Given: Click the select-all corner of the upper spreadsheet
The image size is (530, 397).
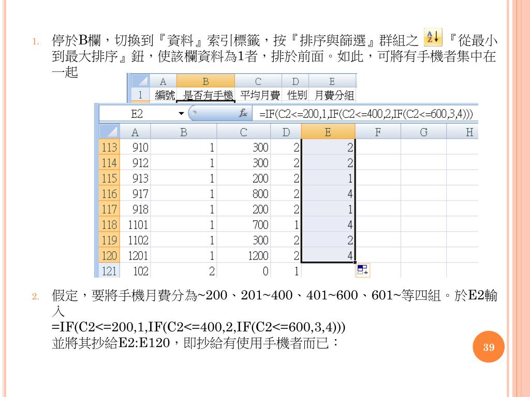Looking at the screenshot, I should tap(140, 81).
